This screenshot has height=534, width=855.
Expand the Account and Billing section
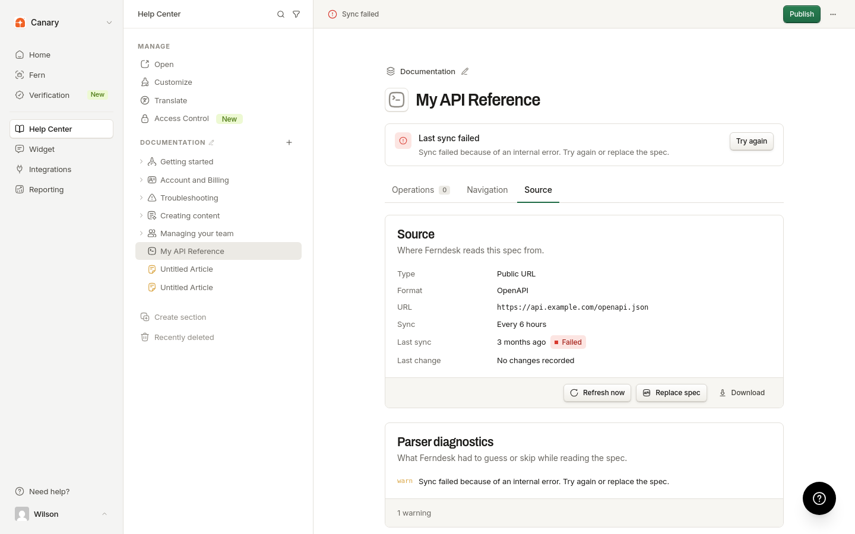pyautogui.click(x=141, y=180)
